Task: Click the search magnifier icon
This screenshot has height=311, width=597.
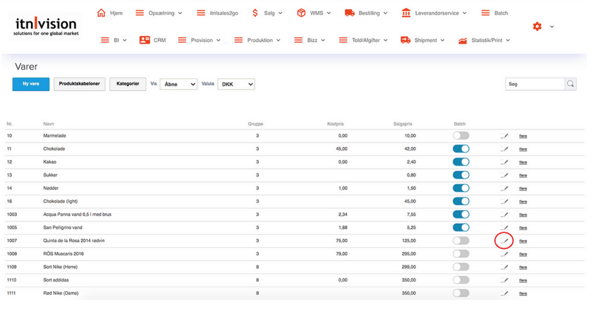Action: (x=570, y=84)
